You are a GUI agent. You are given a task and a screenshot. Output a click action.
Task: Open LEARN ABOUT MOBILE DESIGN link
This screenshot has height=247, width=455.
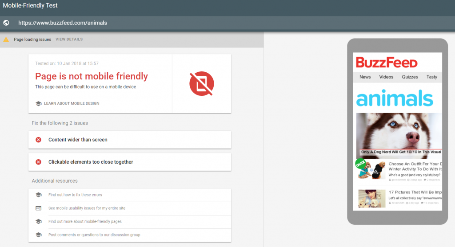[72, 103]
